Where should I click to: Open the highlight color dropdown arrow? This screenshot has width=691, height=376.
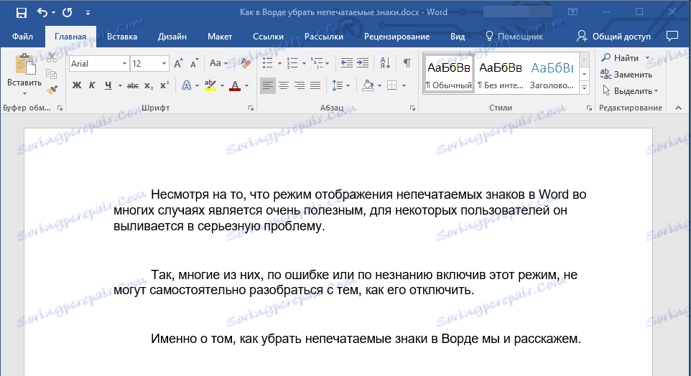coord(222,86)
